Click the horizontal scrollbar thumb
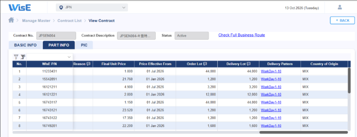Image resolution: width=357 pixels, height=137 pixels. pyautogui.click(x=303, y=132)
